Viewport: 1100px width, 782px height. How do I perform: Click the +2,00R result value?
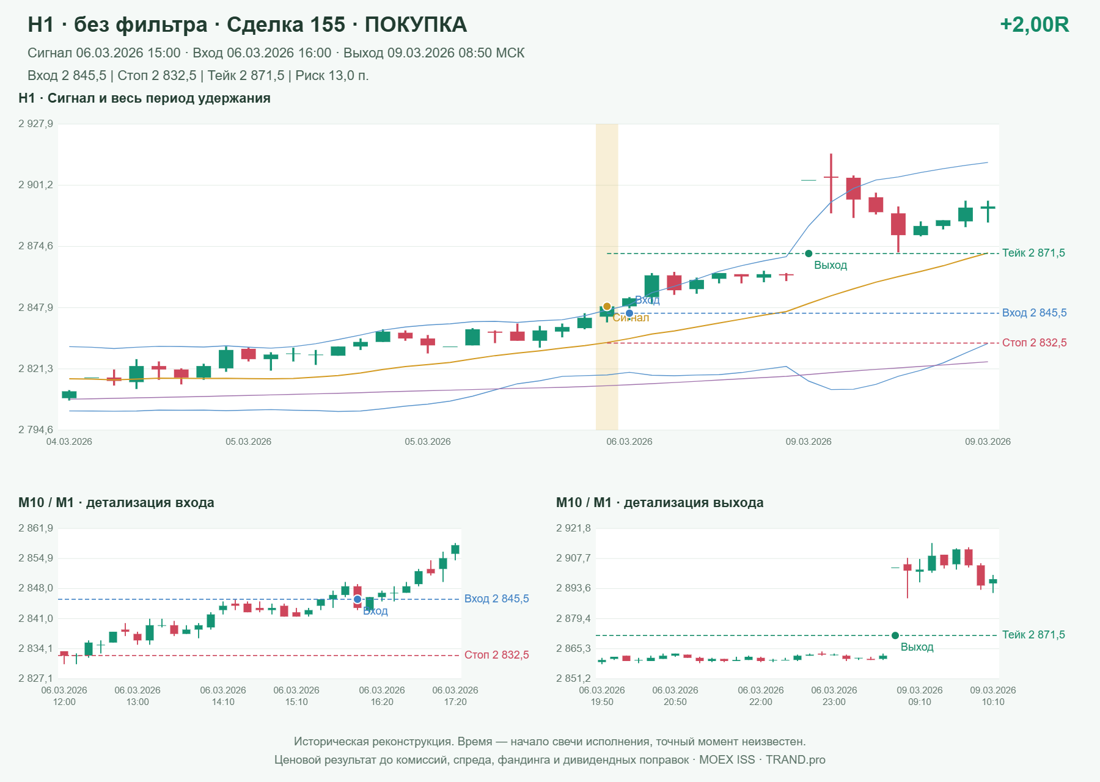pos(1034,24)
